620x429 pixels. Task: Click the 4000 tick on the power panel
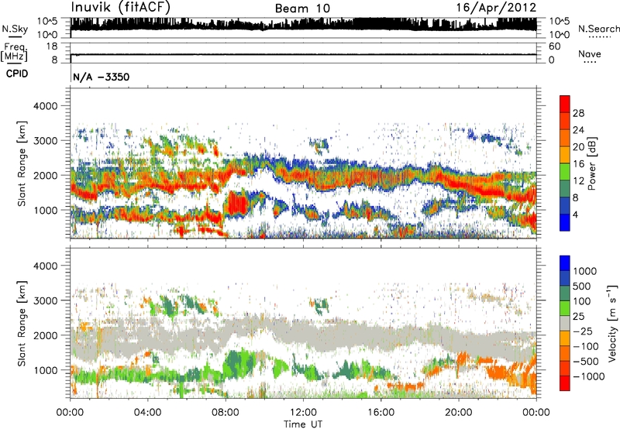tap(45, 106)
